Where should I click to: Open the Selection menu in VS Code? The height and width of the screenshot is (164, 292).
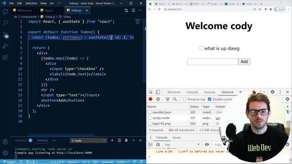point(31,3)
